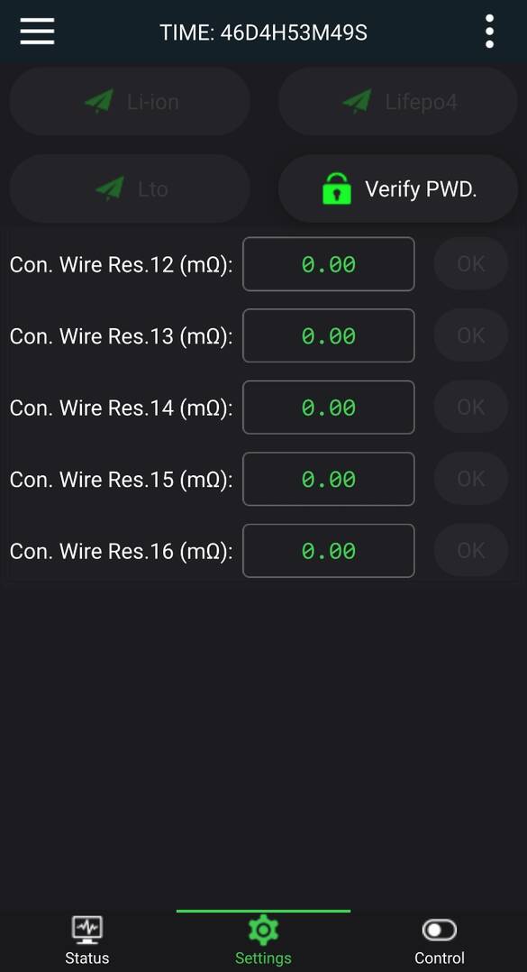Tap the green padlock icon
The width and height of the screenshot is (527, 972).
pyautogui.click(x=337, y=188)
